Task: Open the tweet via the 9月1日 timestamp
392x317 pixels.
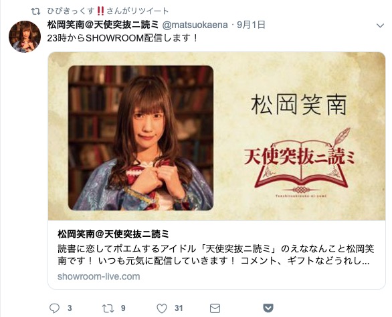Action: coord(251,25)
